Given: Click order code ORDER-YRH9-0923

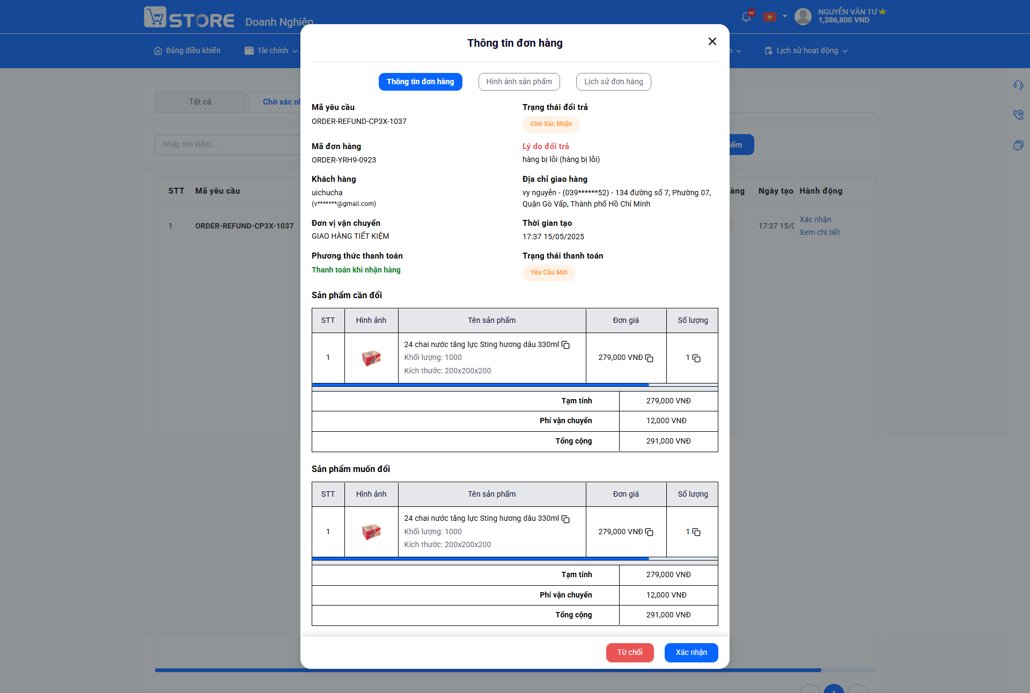Looking at the screenshot, I should pos(344,160).
